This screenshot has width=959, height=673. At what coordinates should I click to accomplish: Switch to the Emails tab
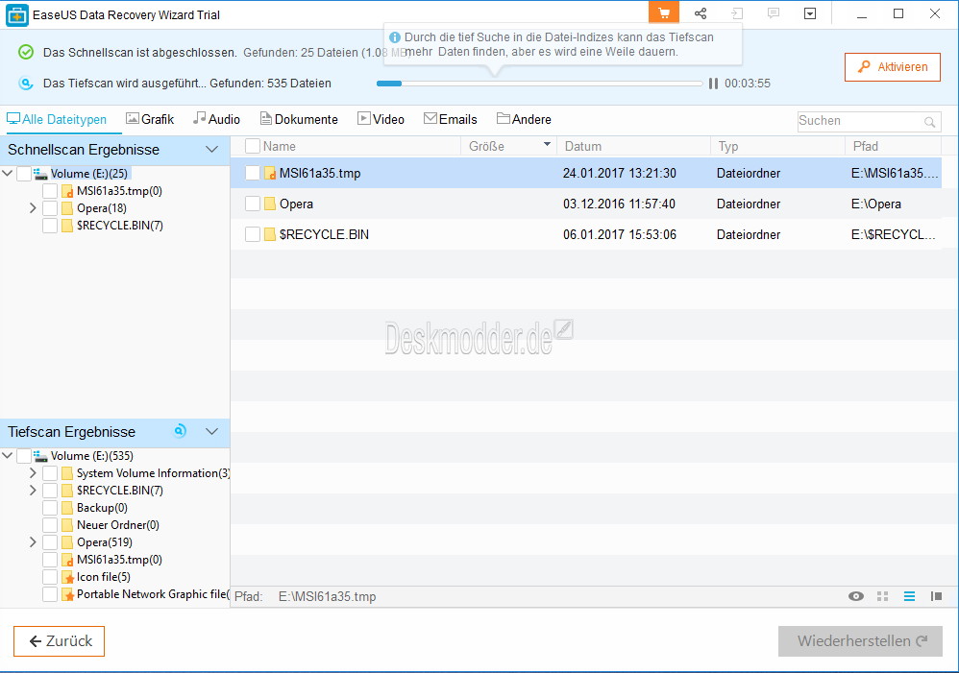pos(451,119)
